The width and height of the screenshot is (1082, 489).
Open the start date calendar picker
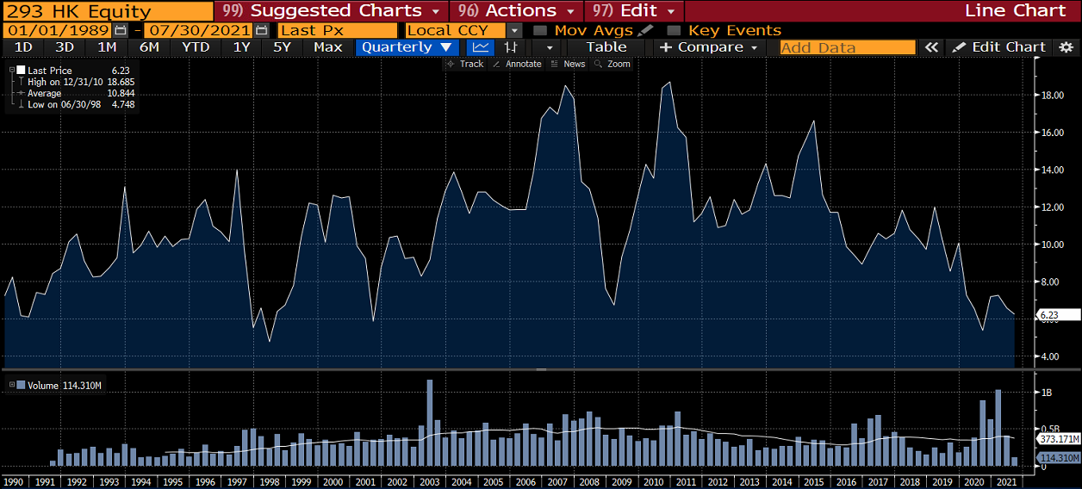point(120,30)
